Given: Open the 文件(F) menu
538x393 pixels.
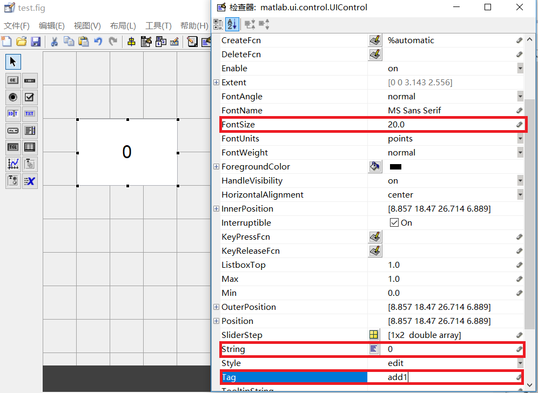Looking at the screenshot, I should 17,26.
